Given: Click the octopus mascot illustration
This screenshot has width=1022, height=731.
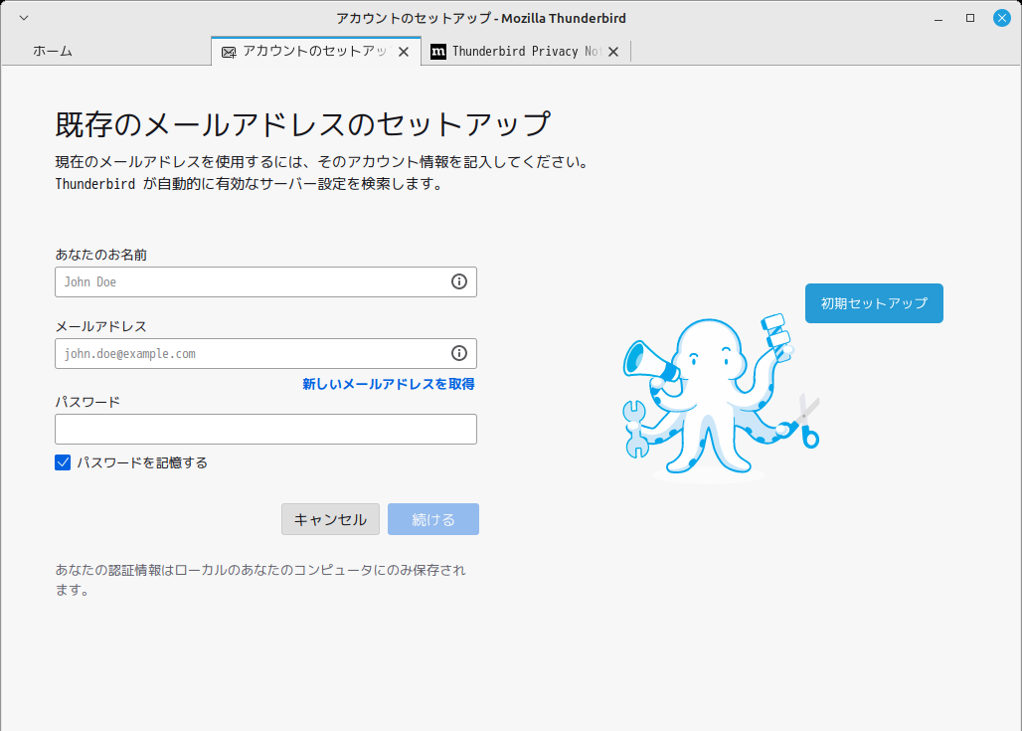Looking at the screenshot, I should (721, 398).
